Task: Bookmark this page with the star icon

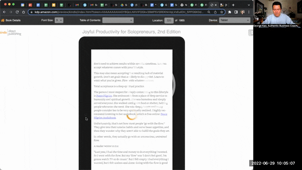Action: tap(222, 12)
